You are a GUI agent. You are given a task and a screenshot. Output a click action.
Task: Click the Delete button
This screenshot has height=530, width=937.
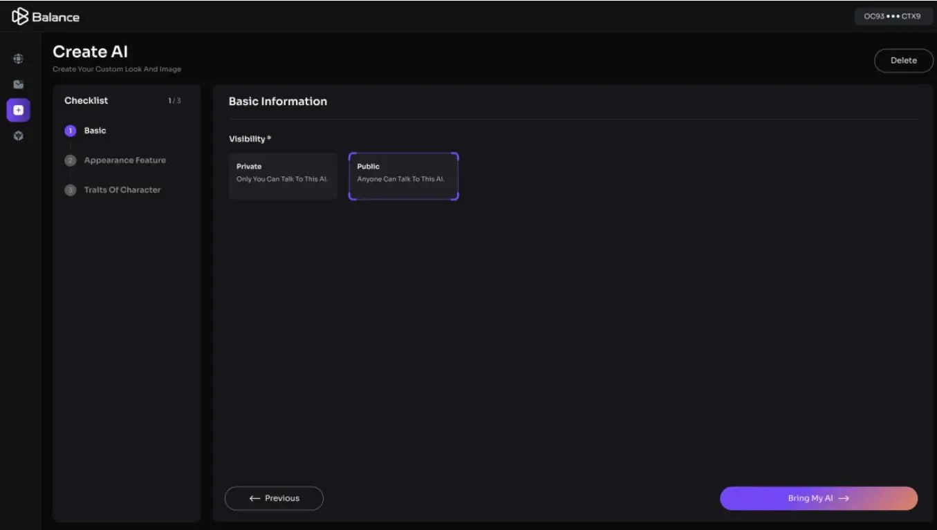903,60
